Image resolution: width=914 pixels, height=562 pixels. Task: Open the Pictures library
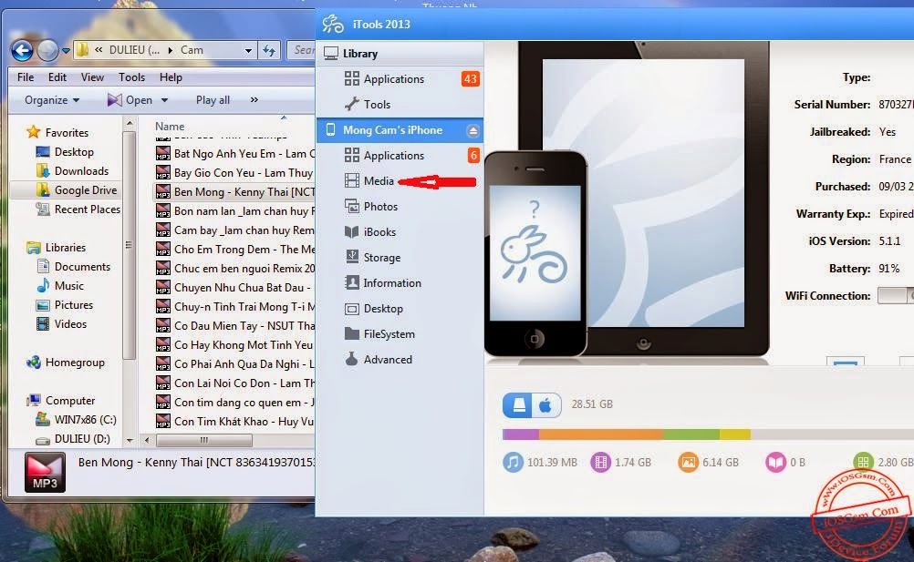[x=74, y=305]
